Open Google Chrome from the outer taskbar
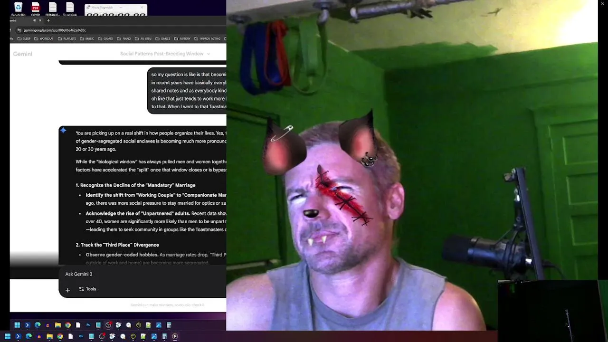The height and width of the screenshot is (342, 608). coord(60,336)
